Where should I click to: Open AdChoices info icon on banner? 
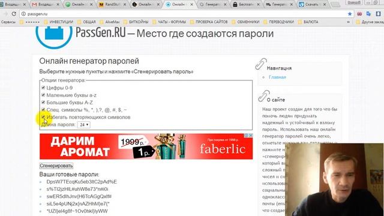click(x=247, y=135)
